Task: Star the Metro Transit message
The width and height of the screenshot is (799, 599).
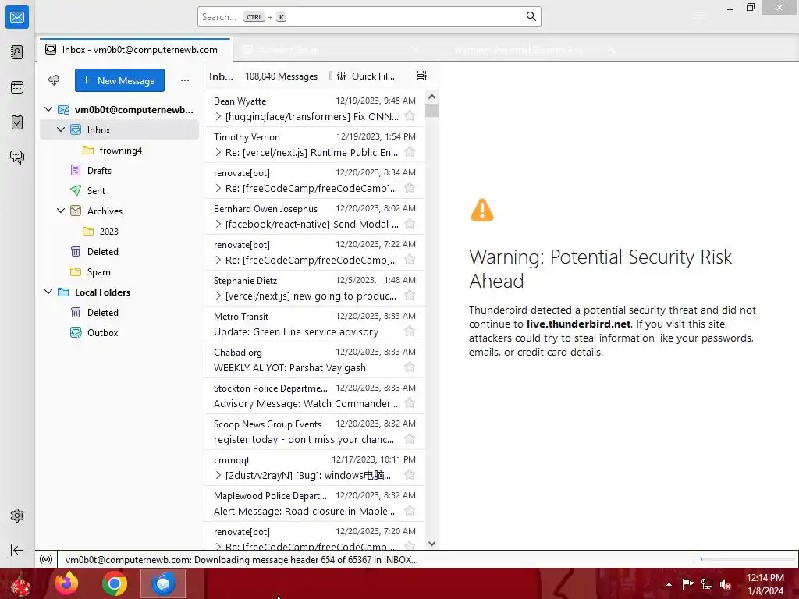Action: click(409, 331)
